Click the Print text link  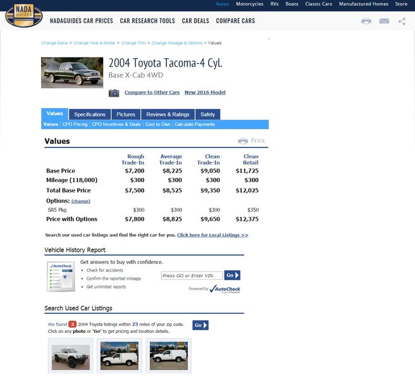point(257,140)
